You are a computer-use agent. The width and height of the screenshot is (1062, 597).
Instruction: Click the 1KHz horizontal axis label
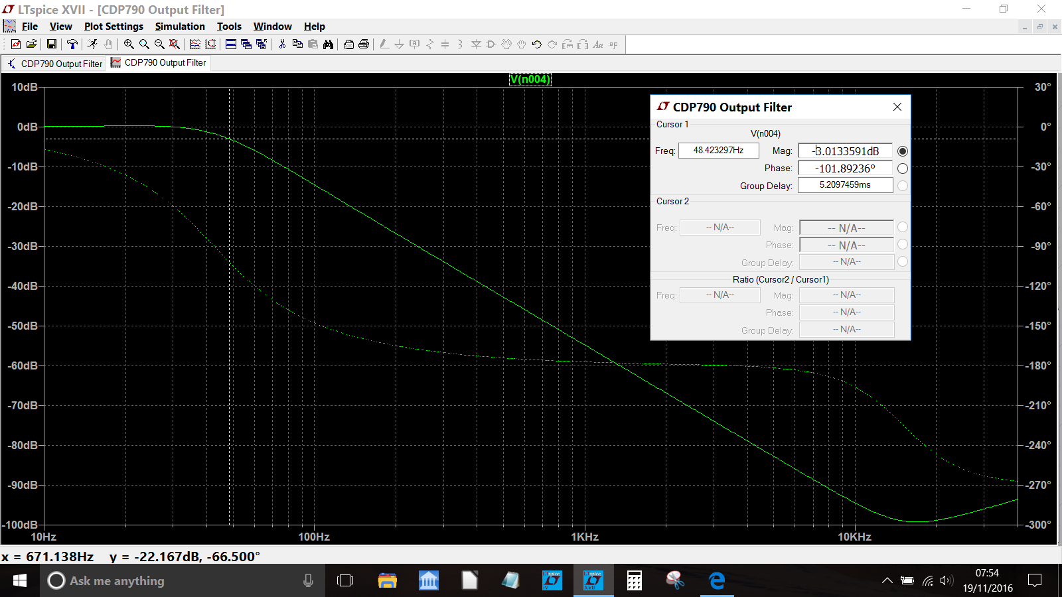coord(585,537)
